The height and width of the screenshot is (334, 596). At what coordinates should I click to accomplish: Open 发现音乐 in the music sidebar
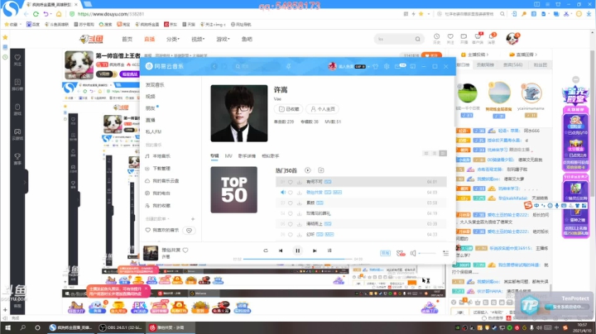tap(155, 85)
